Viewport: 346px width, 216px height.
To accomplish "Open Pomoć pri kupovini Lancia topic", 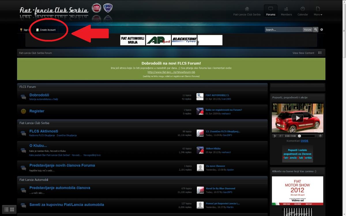I will click(x=223, y=203).
